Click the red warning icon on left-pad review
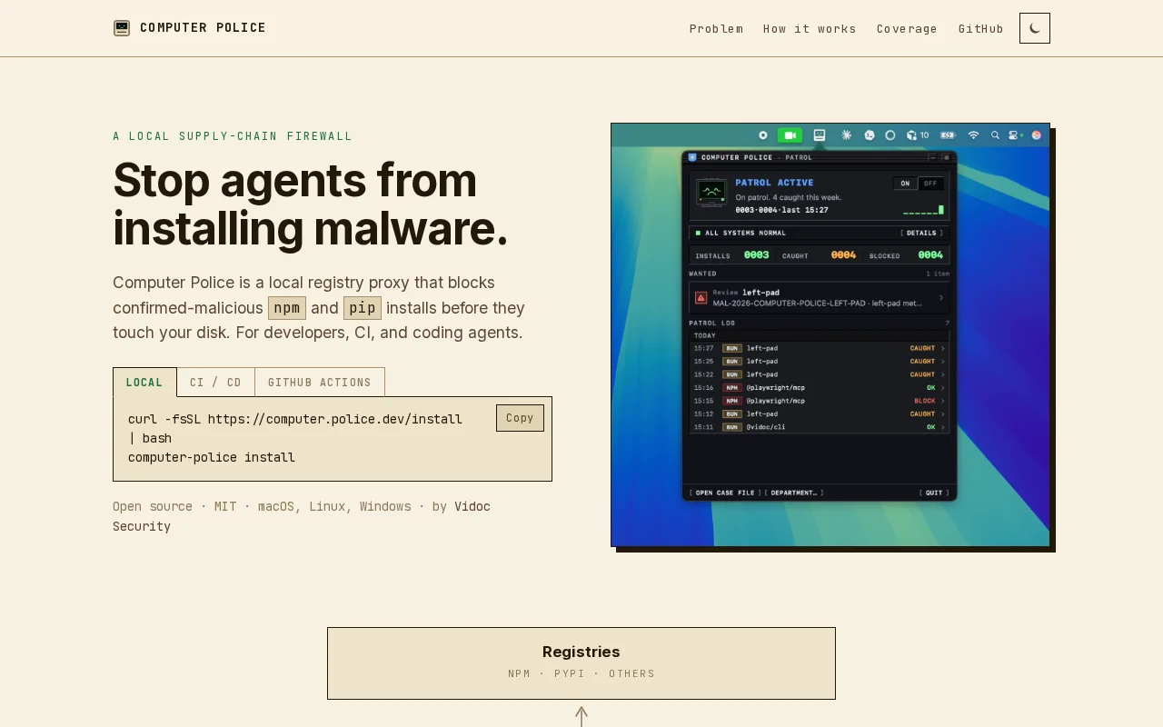Screen dimensions: 1163x727 click(x=701, y=297)
